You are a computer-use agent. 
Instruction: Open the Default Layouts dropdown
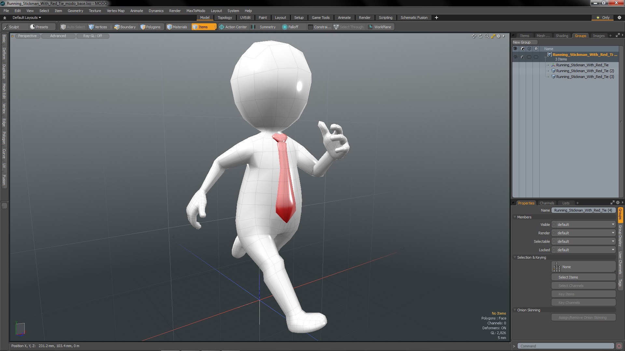click(x=27, y=18)
